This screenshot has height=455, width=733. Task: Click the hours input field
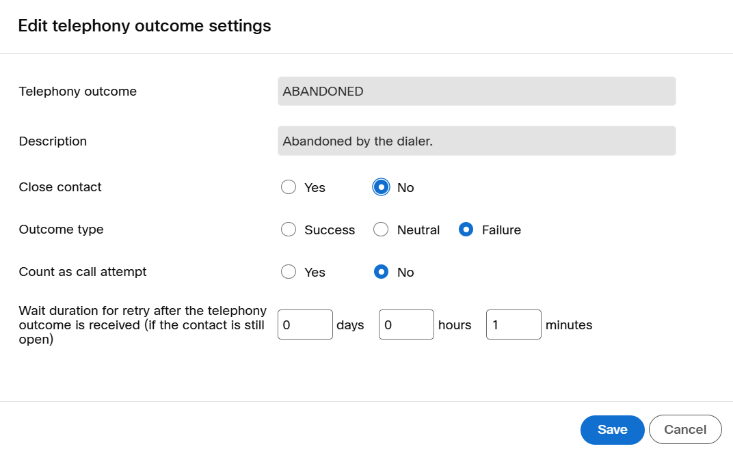pos(406,325)
